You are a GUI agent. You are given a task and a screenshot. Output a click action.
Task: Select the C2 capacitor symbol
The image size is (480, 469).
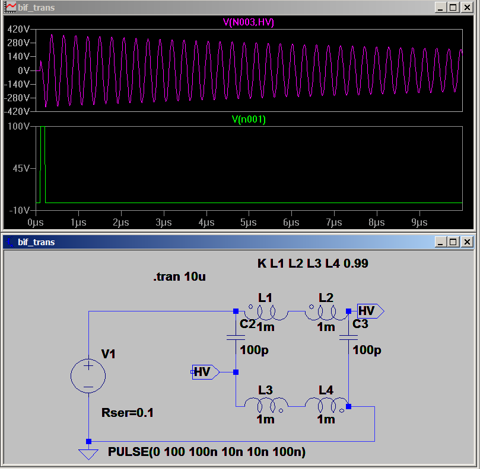[236, 338]
